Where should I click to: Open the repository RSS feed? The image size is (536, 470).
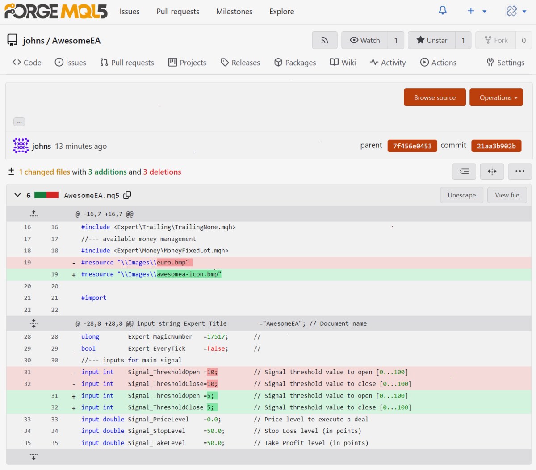[x=325, y=40]
